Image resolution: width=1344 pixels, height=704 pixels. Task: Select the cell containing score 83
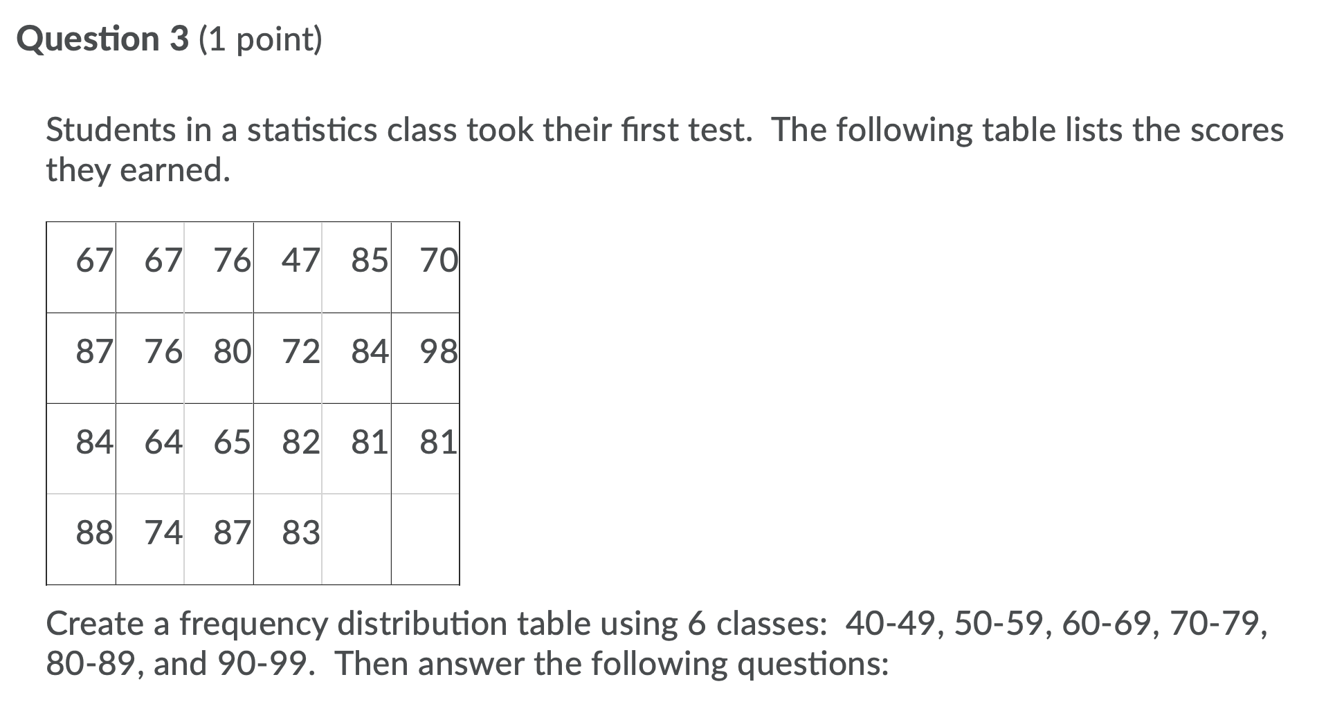click(x=288, y=539)
